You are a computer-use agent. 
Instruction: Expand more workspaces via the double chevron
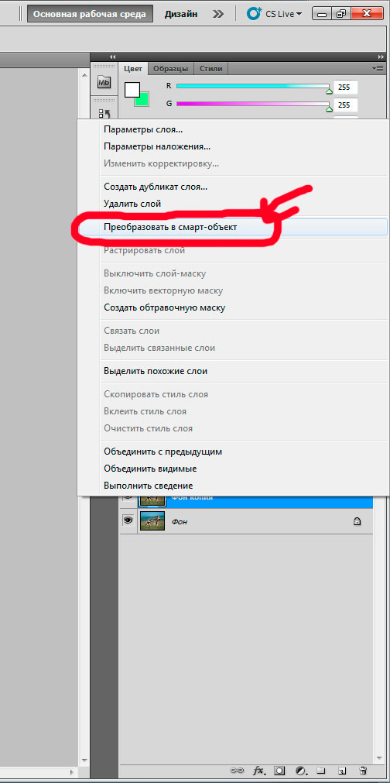(218, 14)
